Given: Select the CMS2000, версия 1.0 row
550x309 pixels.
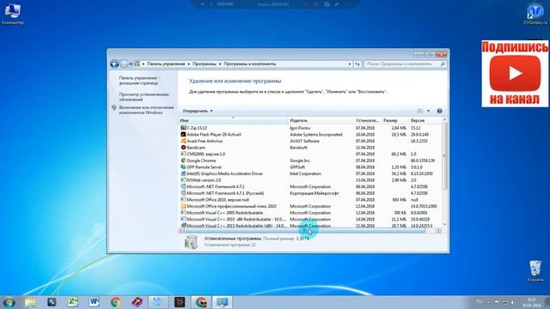Looking at the screenshot, I should pos(310,154).
